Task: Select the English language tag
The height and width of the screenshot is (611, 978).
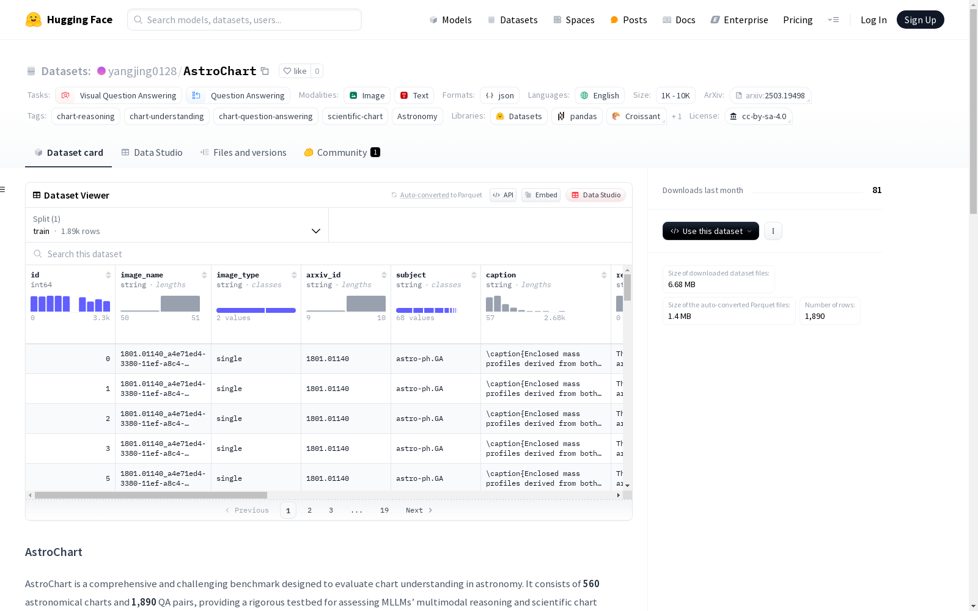Action: click(x=600, y=95)
